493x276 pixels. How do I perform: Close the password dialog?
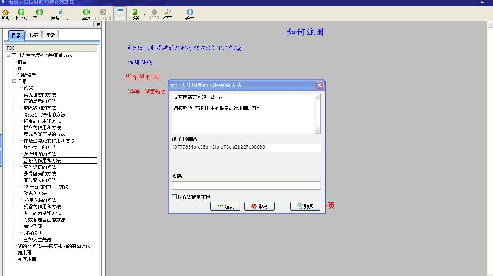(x=320, y=85)
